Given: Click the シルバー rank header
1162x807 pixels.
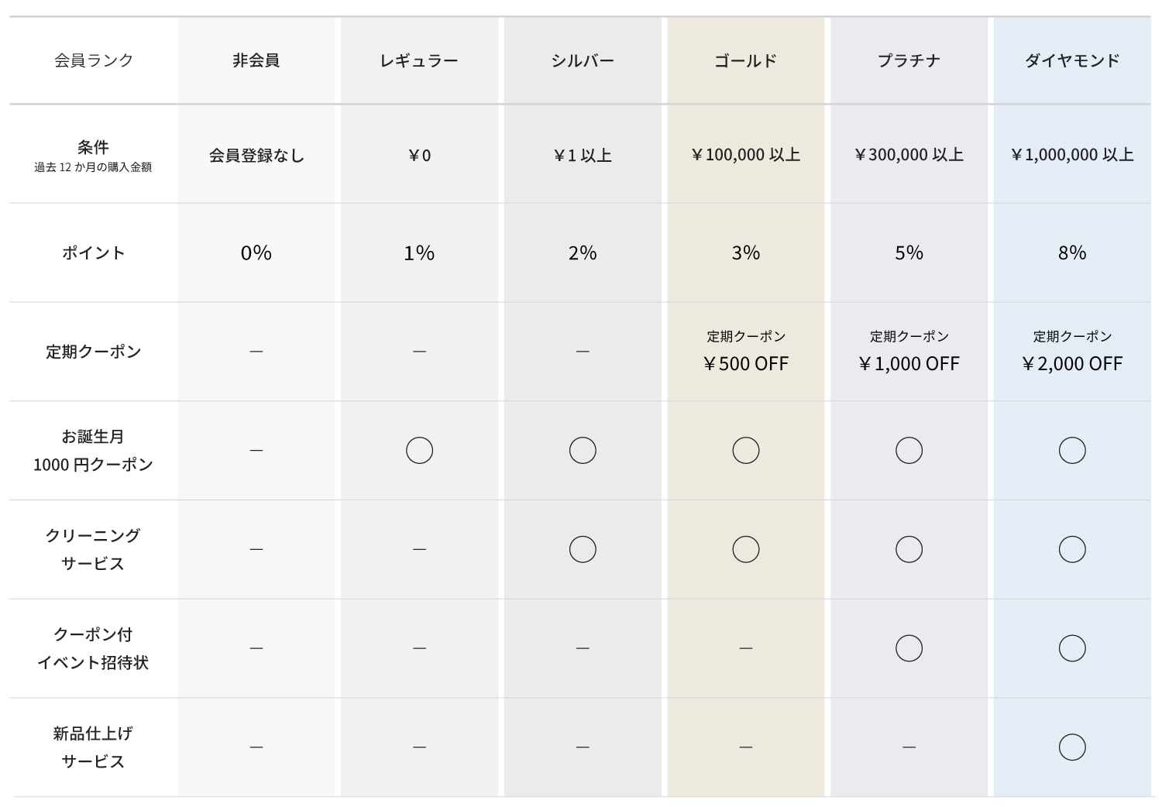Looking at the screenshot, I should coord(583,60).
